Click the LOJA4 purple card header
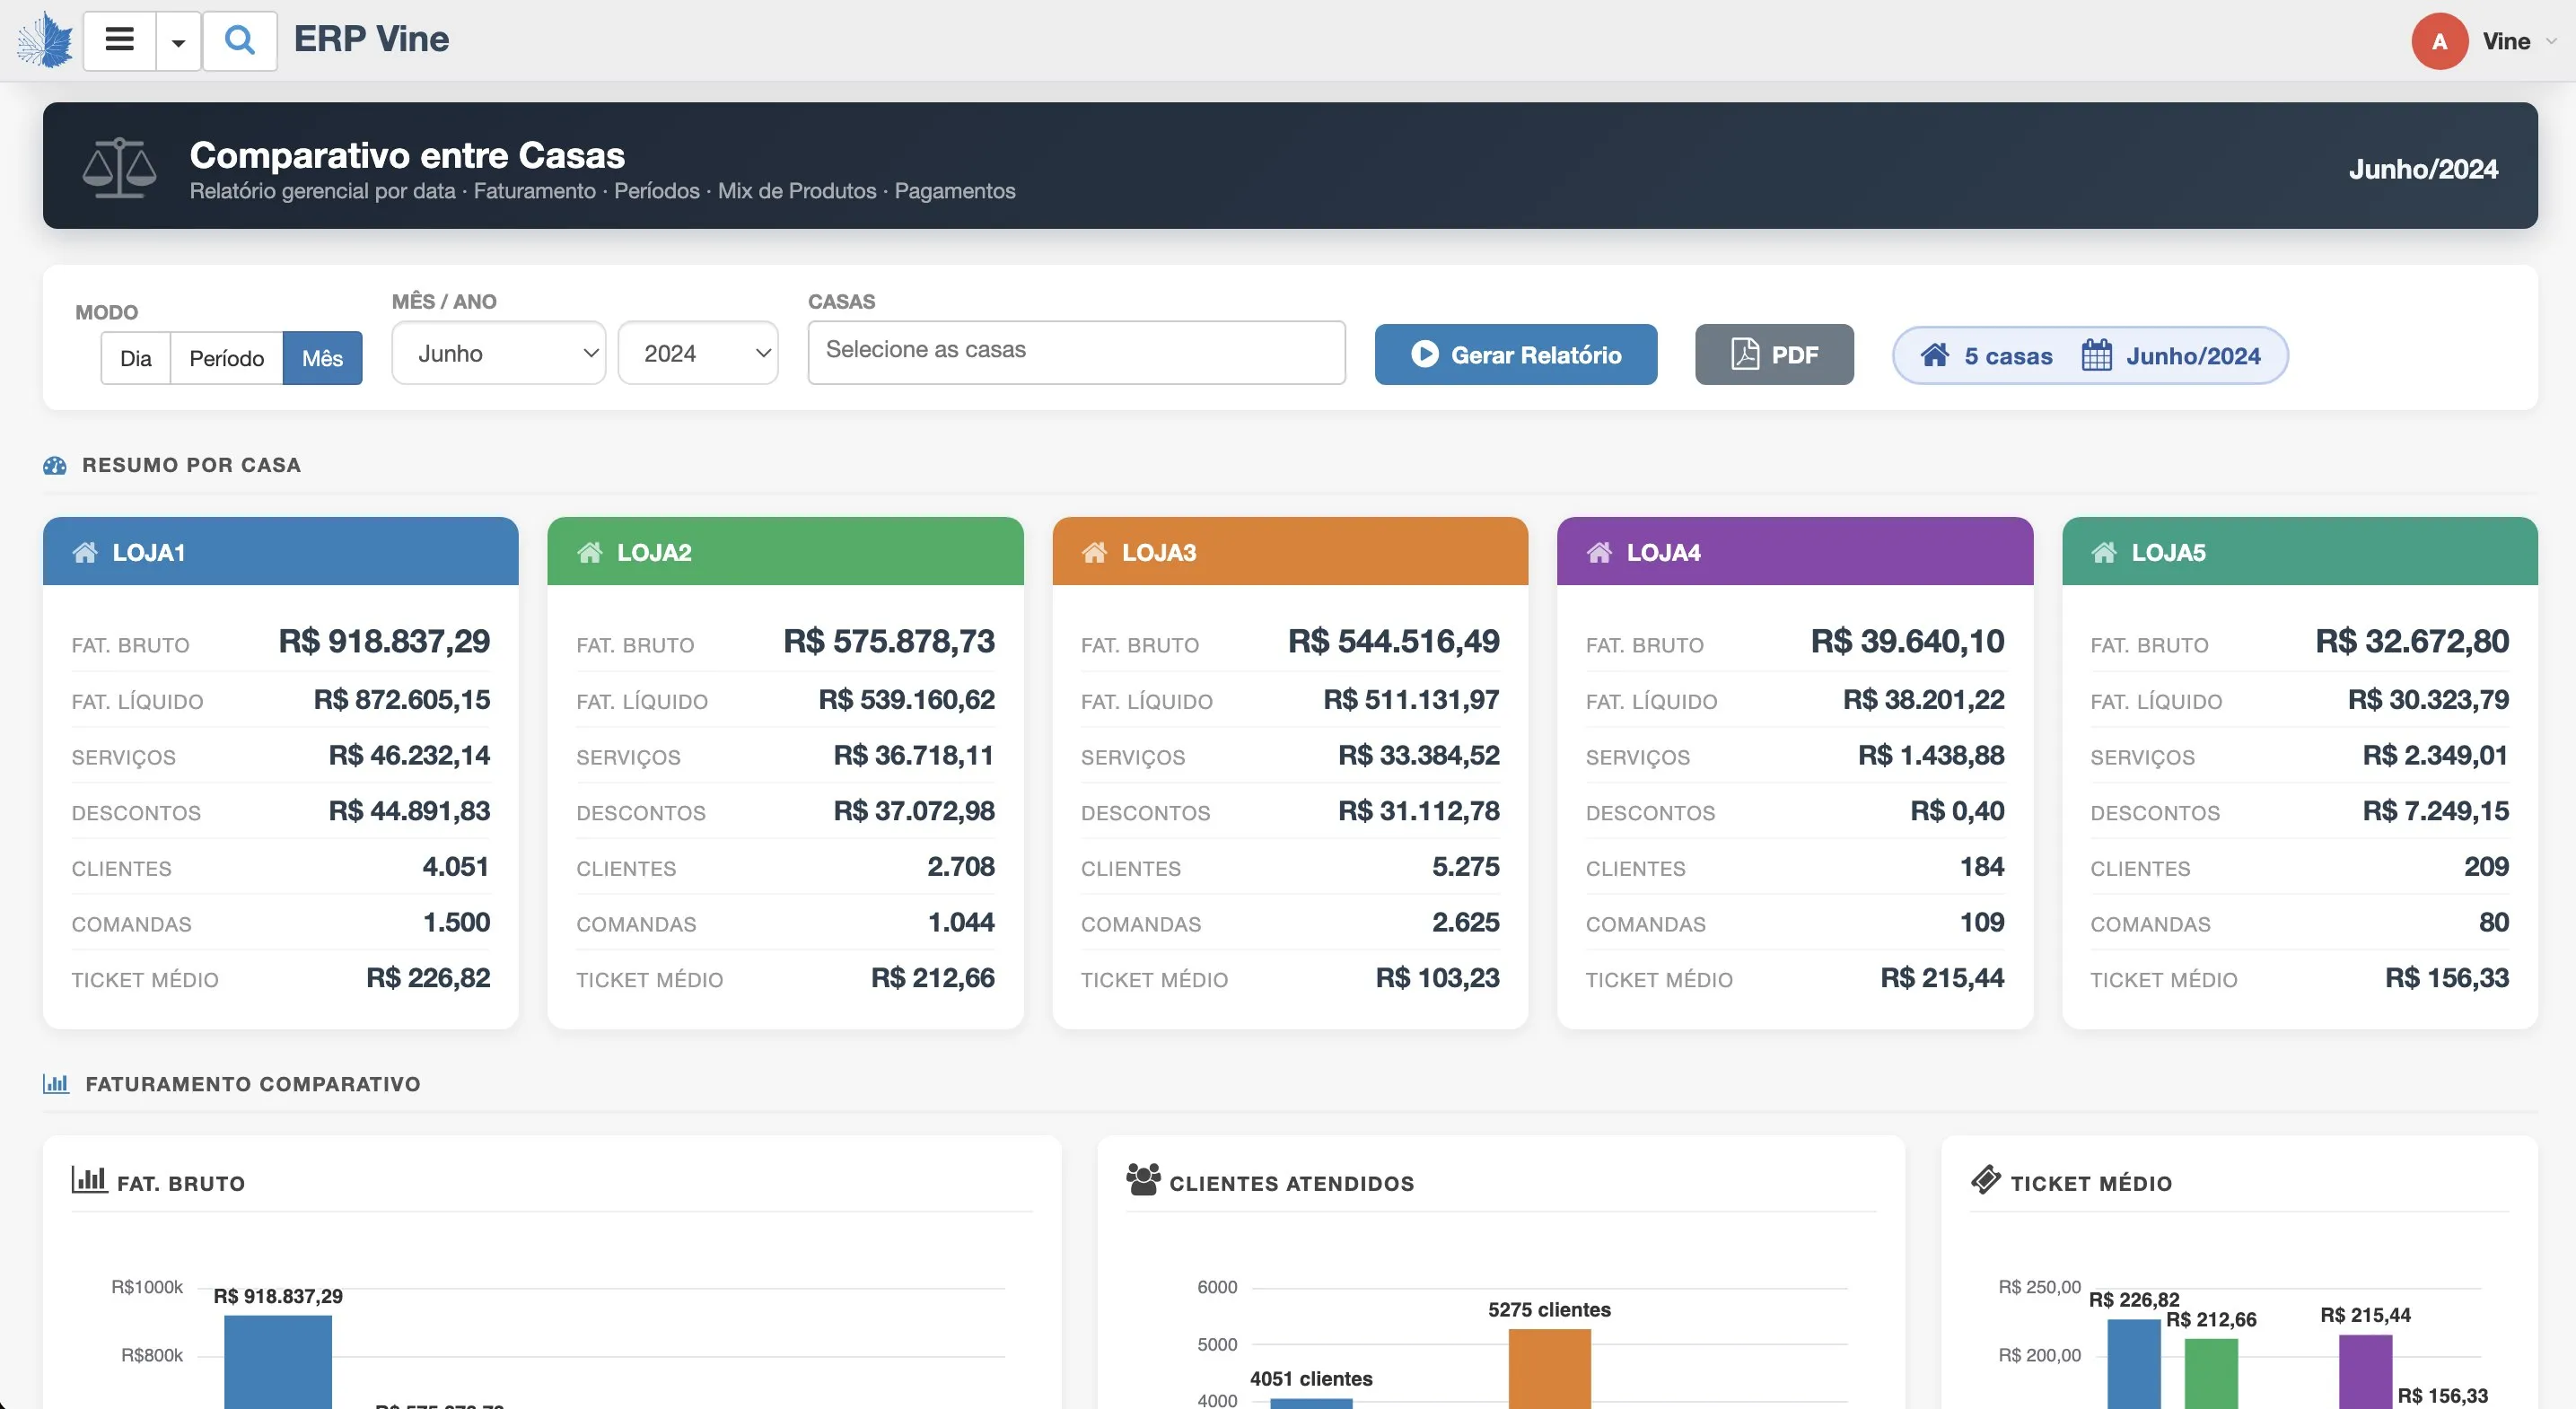2576x1409 pixels. [1795, 551]
